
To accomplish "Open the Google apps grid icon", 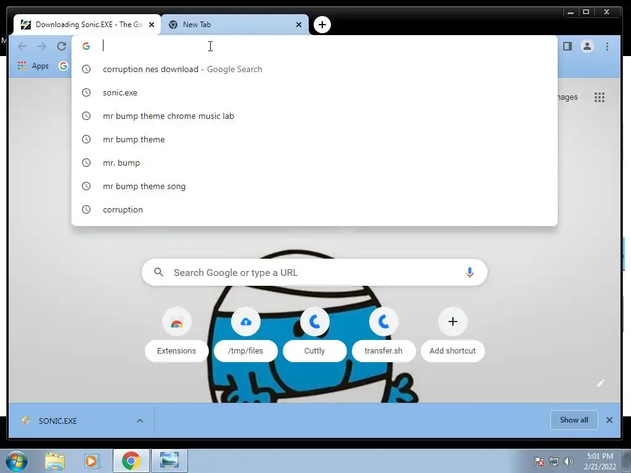I will (x=600, y=97).
